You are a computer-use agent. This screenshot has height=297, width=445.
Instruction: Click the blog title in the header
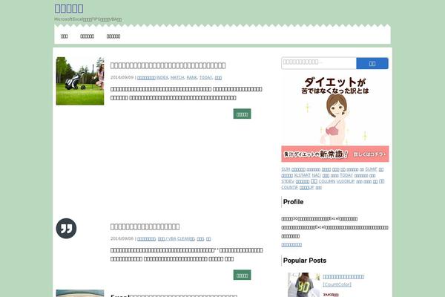pyautogui.click(x=69, y=8)
